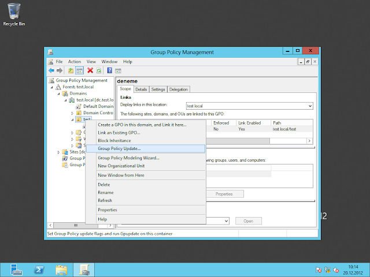
Task: Click the Properties button
Action: 224,194
